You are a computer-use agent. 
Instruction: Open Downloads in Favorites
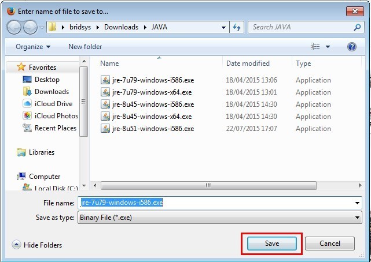tap(52, 92)
